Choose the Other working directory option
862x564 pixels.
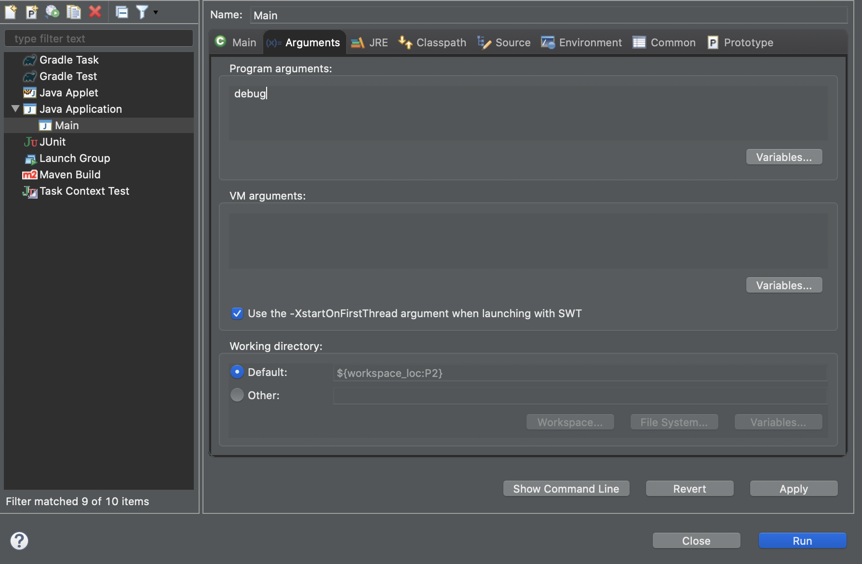237,395
